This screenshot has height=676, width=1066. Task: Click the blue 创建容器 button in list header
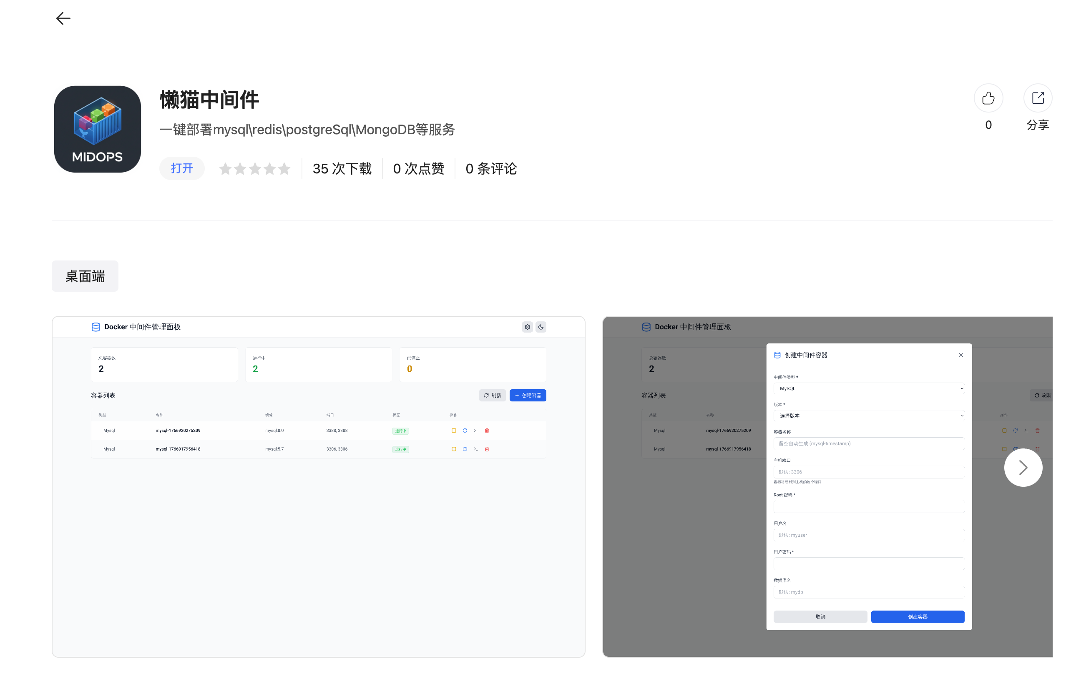click(x=527, y=396)
